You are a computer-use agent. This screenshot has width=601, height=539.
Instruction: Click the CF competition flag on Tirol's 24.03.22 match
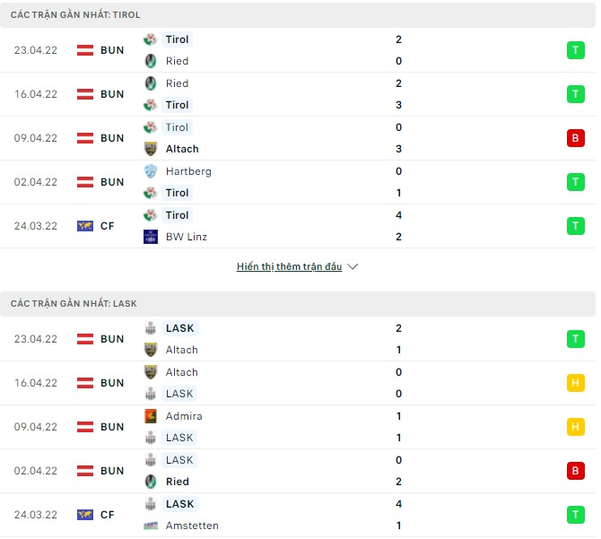pyautogui.click(x=85, y=226)
